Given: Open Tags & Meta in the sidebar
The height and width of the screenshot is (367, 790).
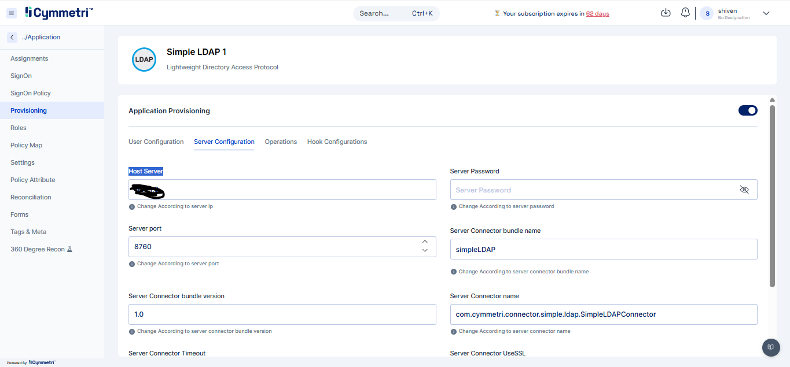Looking at the screenshot, I should 52,232.
